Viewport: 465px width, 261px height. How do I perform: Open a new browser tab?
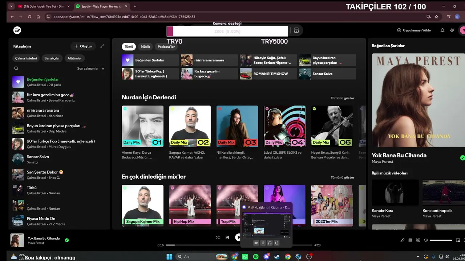[x=135, y=6]
